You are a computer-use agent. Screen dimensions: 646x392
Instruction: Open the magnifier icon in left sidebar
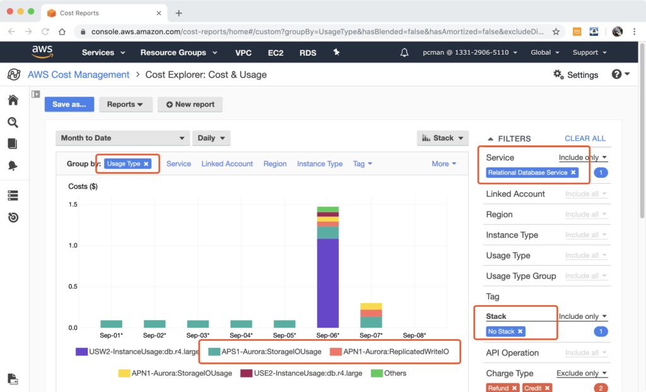13,122
